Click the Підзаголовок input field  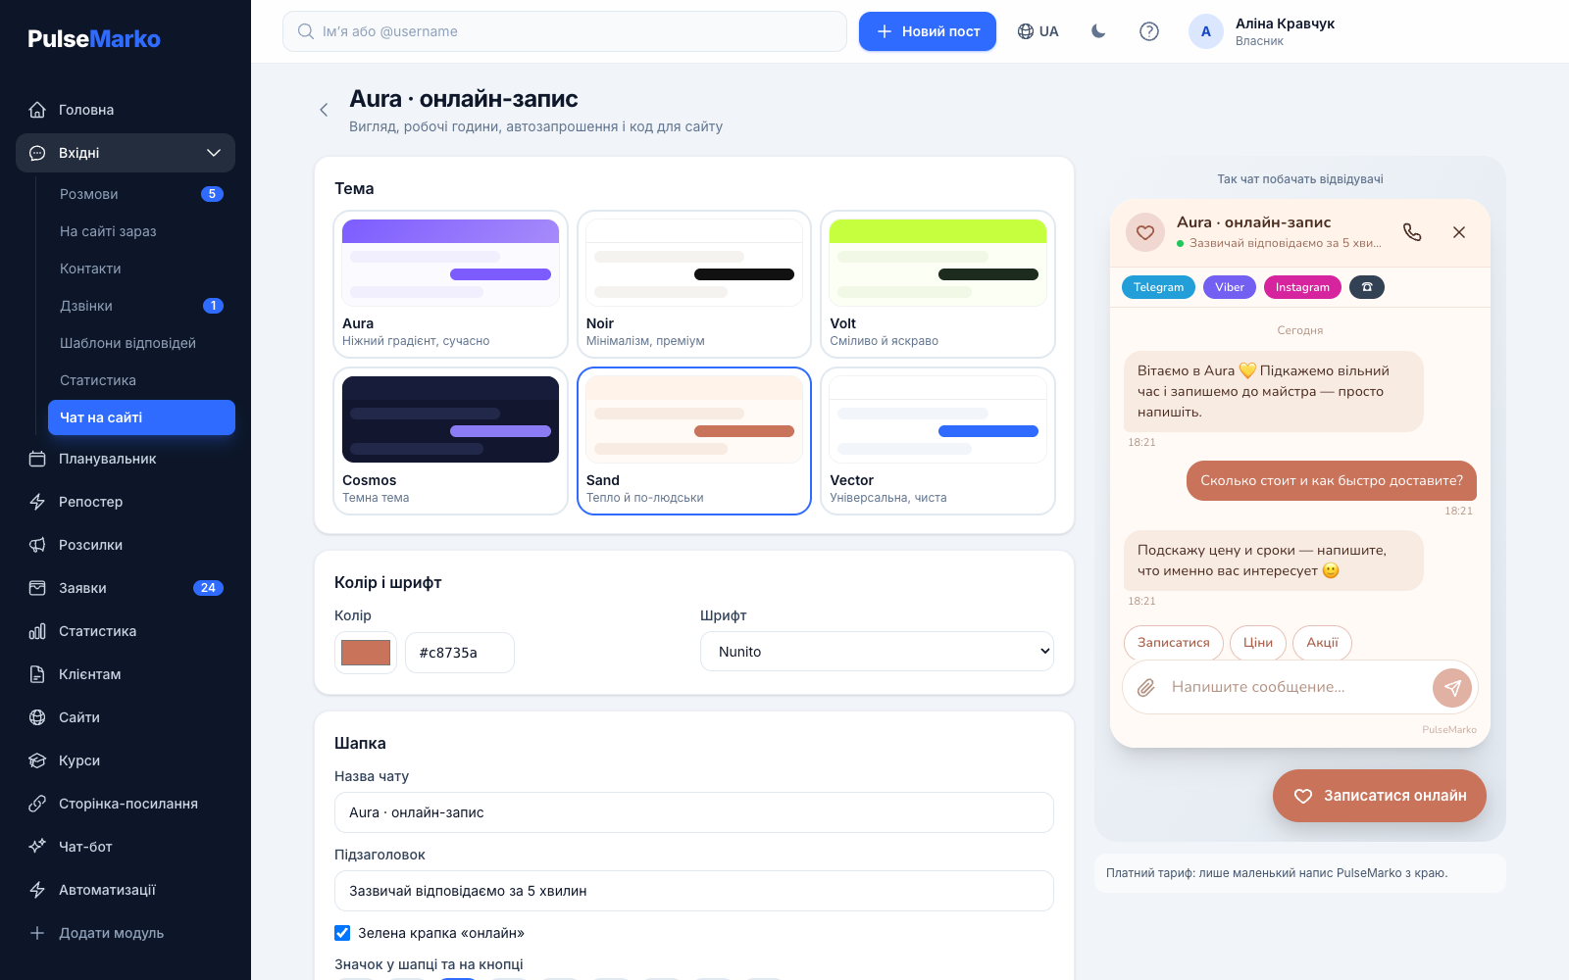coord(694,891)
